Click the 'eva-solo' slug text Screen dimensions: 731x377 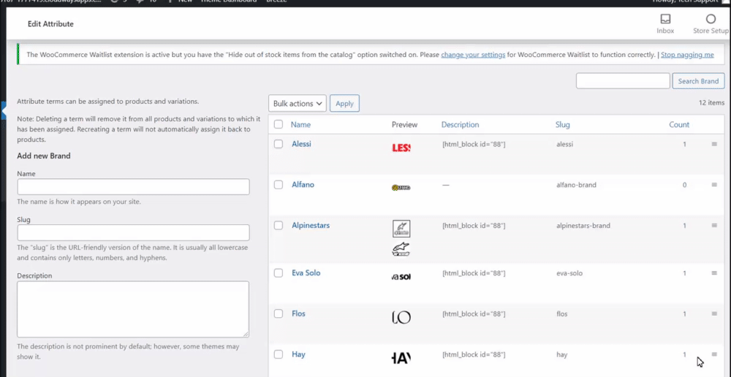point(569,273)
